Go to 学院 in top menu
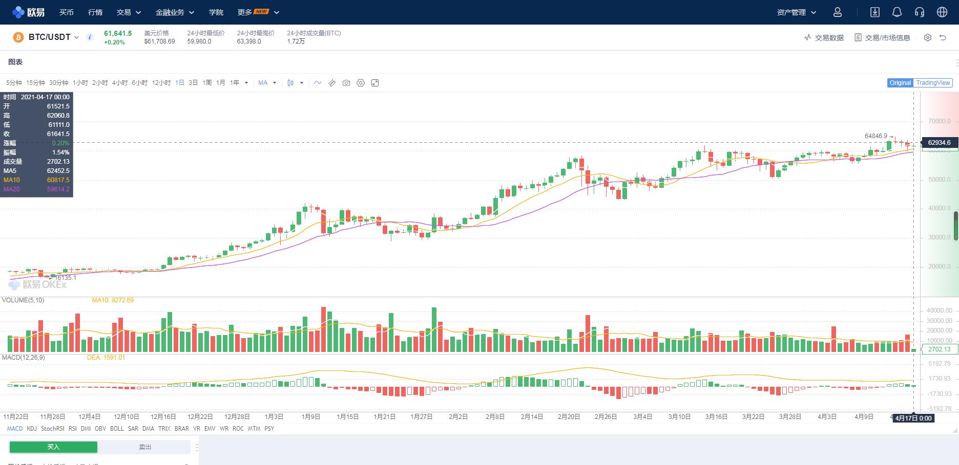Viewport: 959px width, 465px height. pyautogui.click(x=216, y=12)
